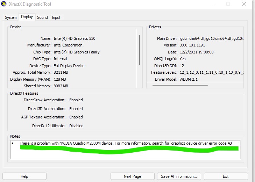This screenshot has width=255, height=182.
Task: Select the Display tab
Action: pos(27,17)
